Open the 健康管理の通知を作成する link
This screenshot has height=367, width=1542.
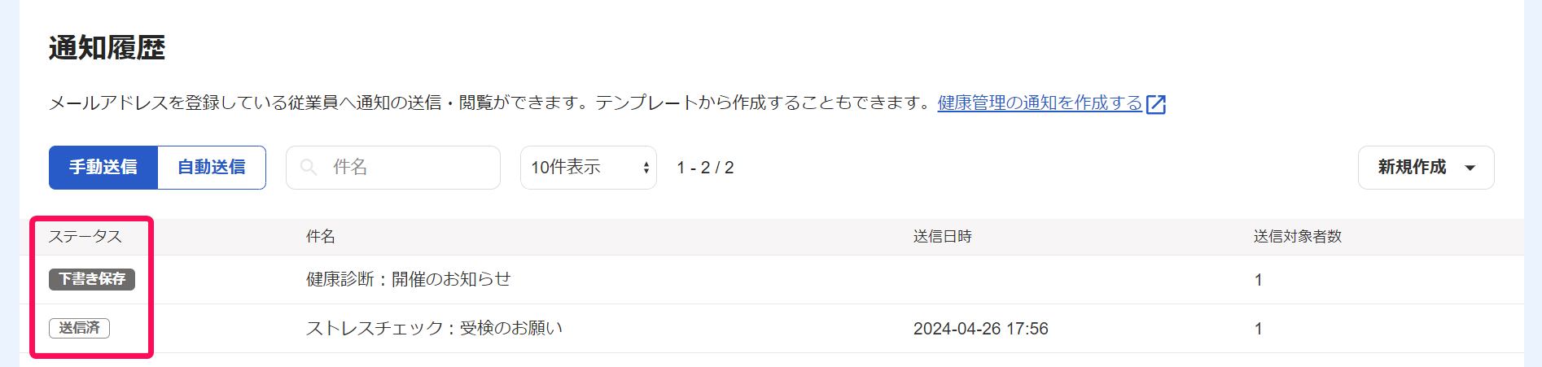[x=1040, y=103]
